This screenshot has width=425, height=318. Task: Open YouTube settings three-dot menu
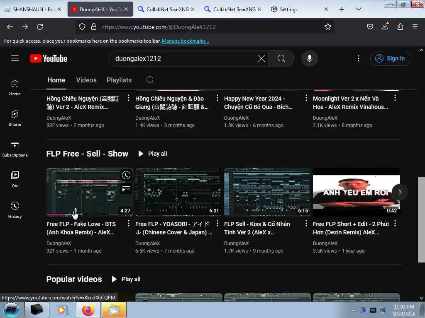pos(358,58)
